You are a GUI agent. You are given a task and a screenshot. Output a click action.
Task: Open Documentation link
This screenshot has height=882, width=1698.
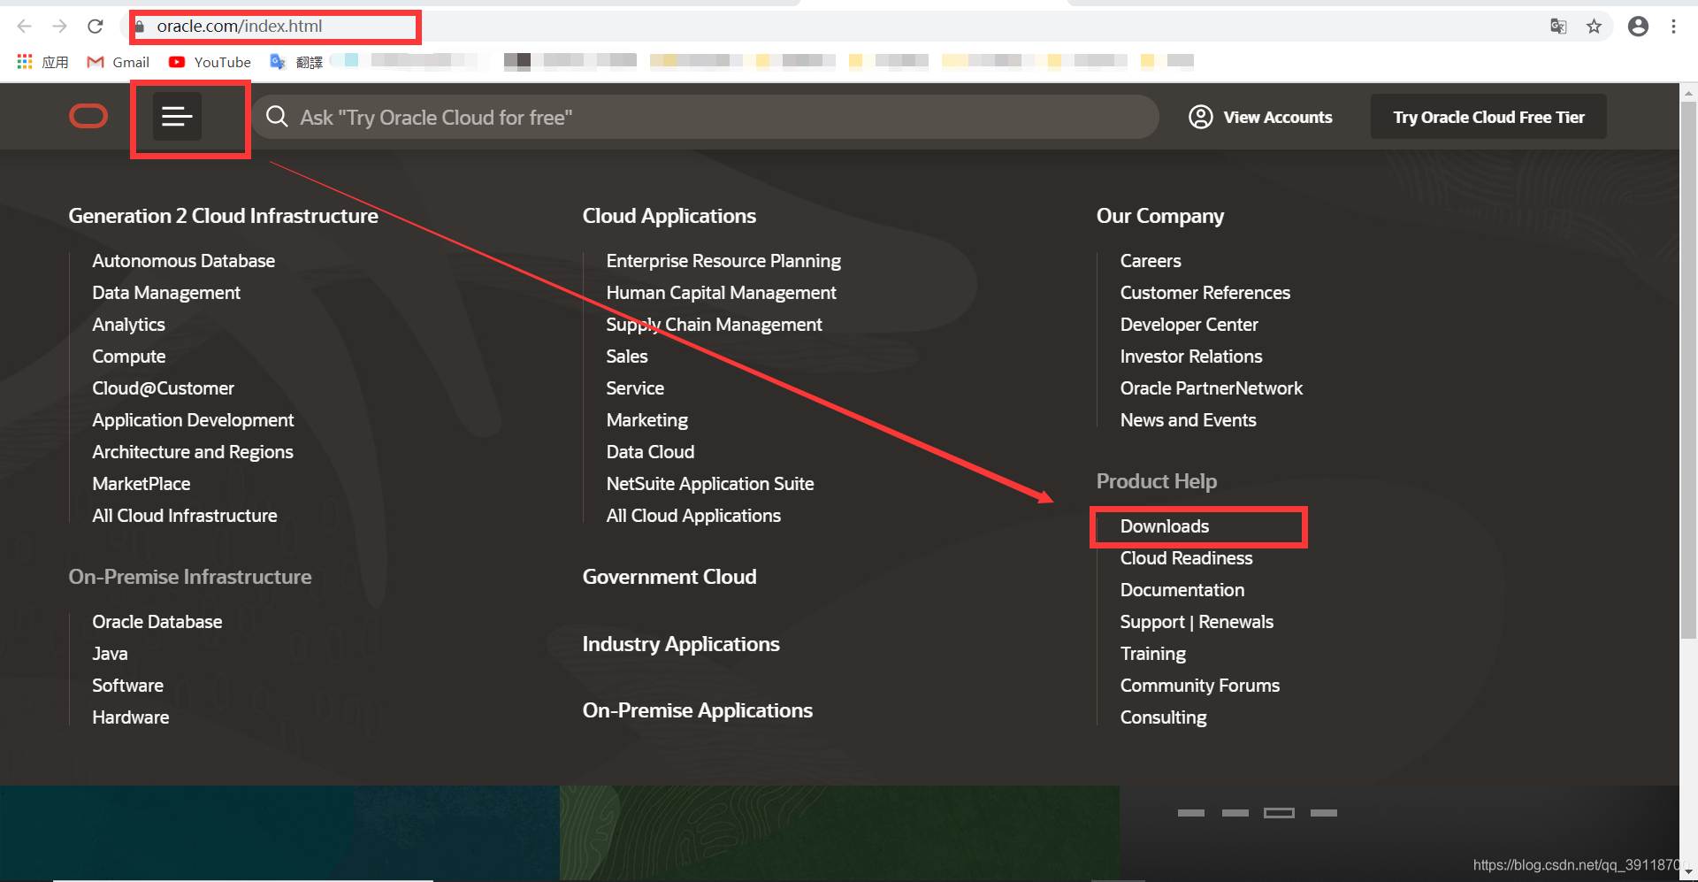(x=1182, y=590)
